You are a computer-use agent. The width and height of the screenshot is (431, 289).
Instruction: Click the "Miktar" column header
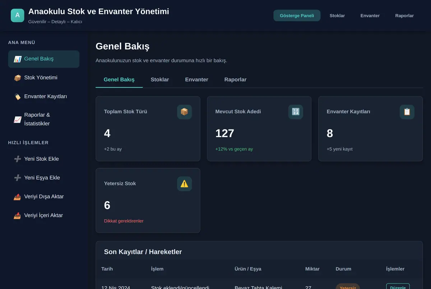click(x=312, y=269)
